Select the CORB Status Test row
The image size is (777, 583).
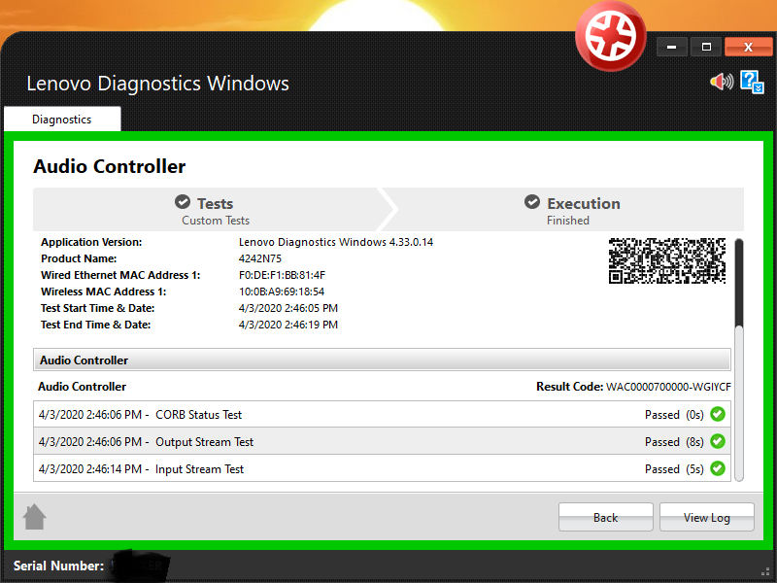pyautogui.click(x=382, y=415)
